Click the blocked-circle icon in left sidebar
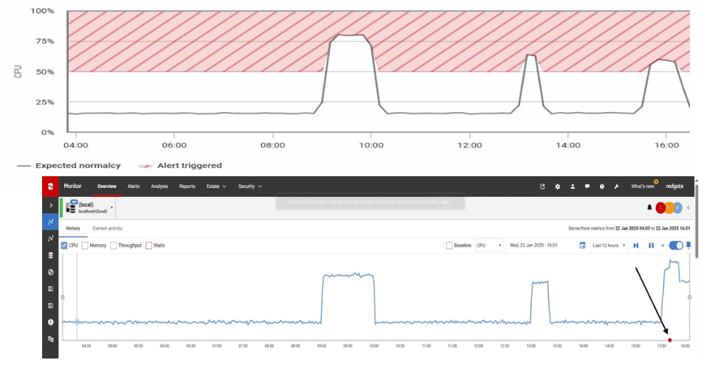 coord(51,272)
